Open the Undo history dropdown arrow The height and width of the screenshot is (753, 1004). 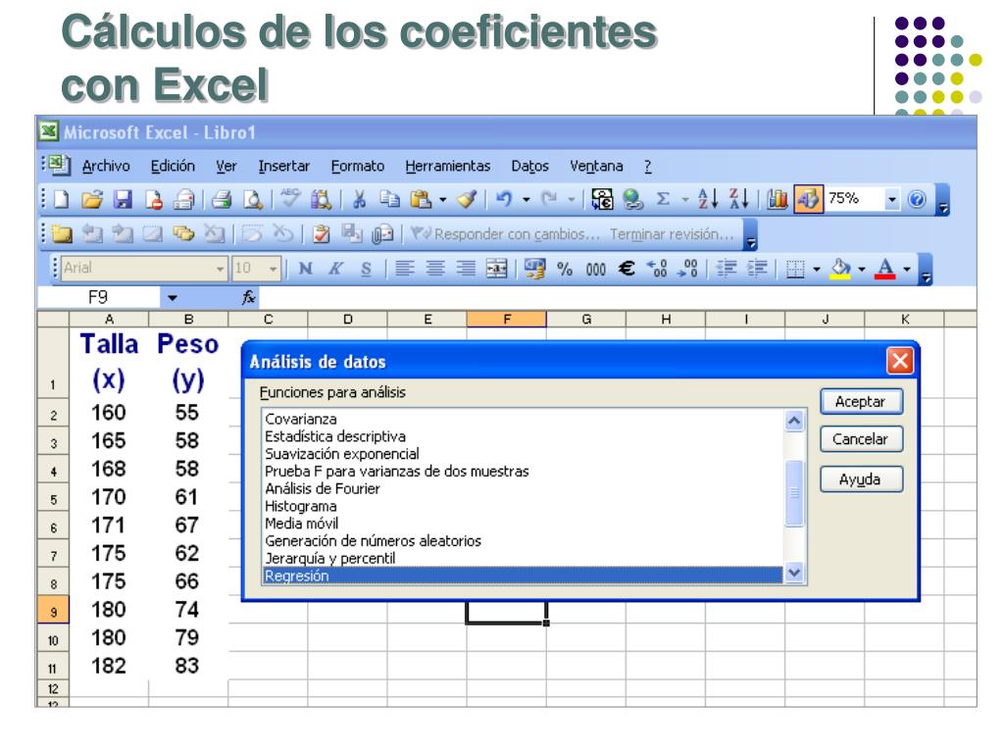(x=527, y=200)
